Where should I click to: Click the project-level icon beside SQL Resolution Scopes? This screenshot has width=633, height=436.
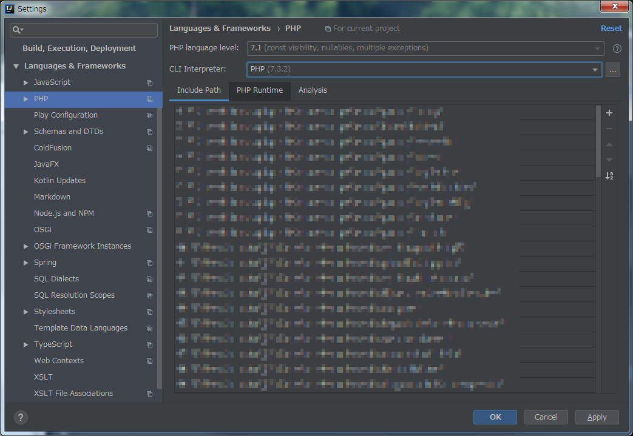149,296
